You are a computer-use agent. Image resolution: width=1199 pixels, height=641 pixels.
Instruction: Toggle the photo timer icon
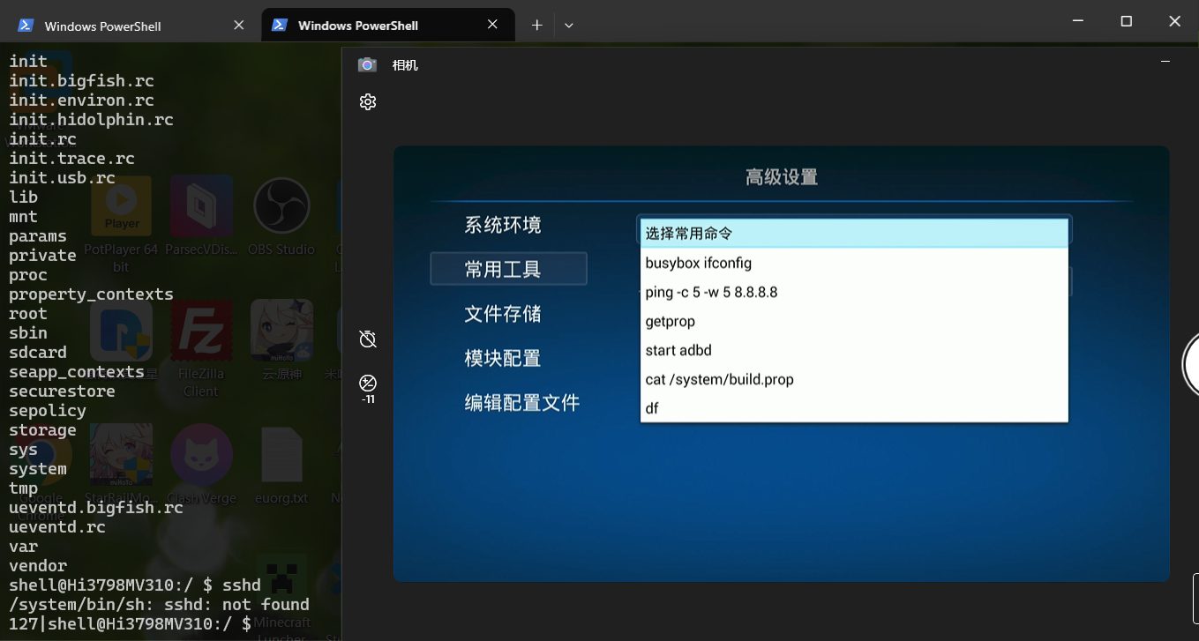pyautogui.click(x=368, y=339)
